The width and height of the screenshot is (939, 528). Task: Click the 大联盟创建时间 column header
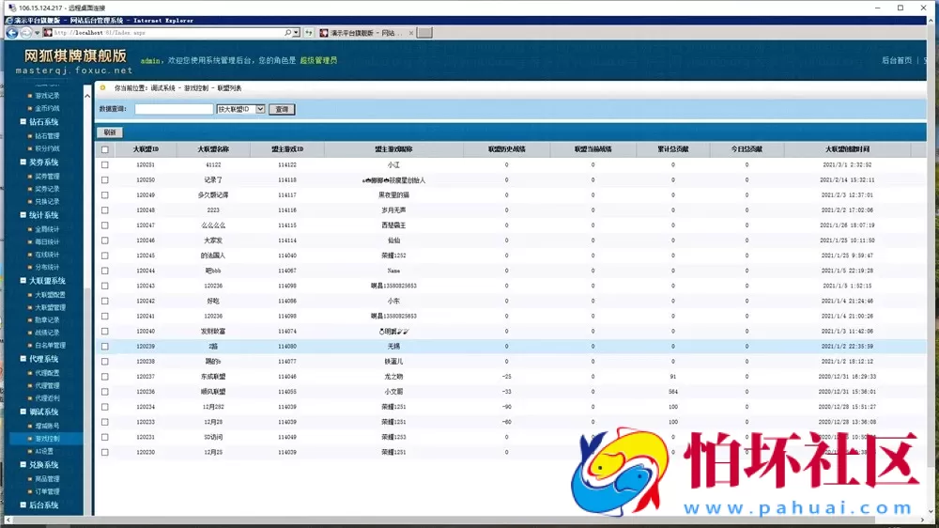point(847,149)
